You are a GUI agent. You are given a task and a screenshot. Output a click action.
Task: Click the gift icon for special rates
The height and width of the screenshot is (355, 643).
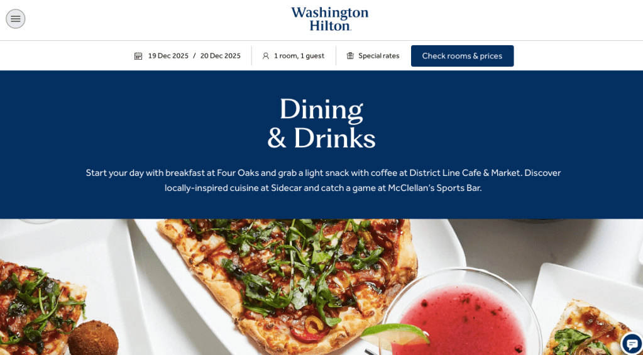350,56
